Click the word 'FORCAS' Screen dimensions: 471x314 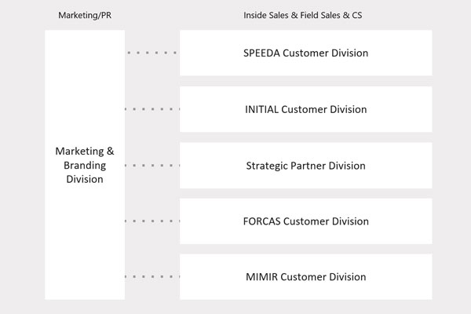[x=262, y=221]
